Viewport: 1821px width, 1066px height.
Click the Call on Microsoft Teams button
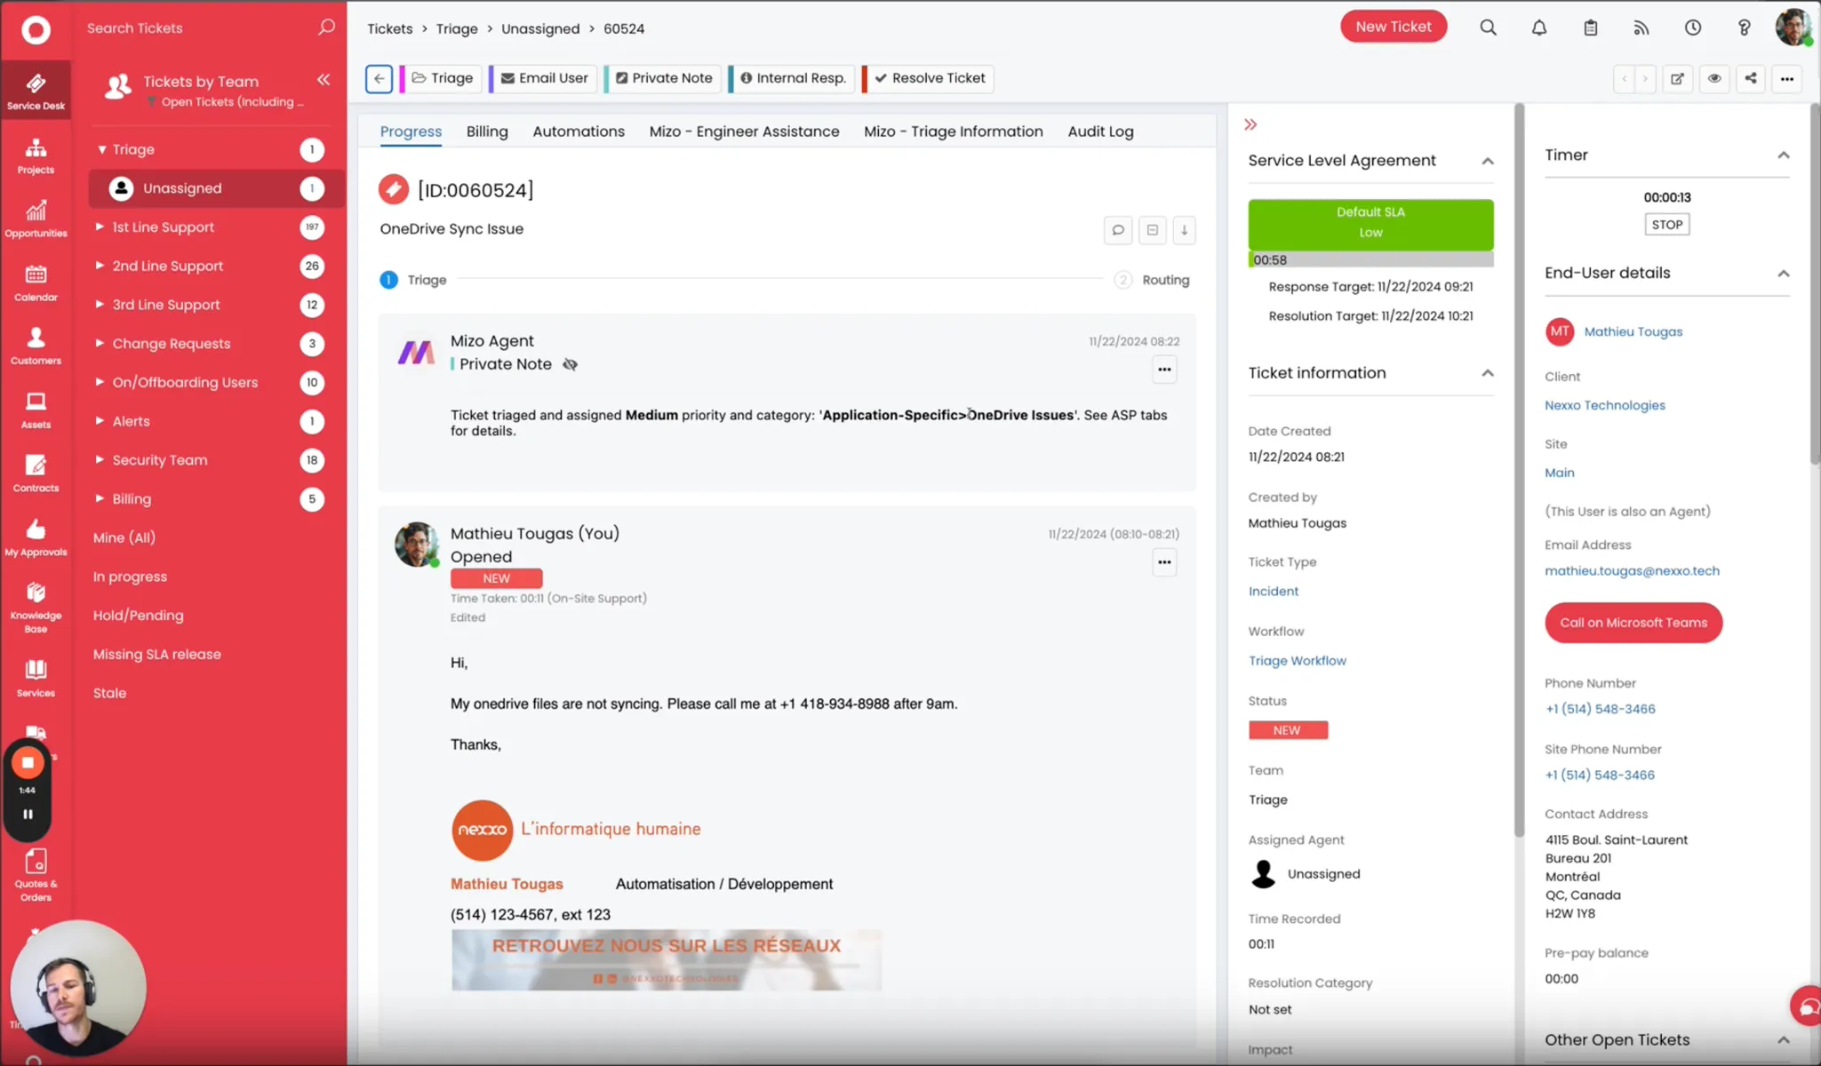click(x=1633, y=622)
